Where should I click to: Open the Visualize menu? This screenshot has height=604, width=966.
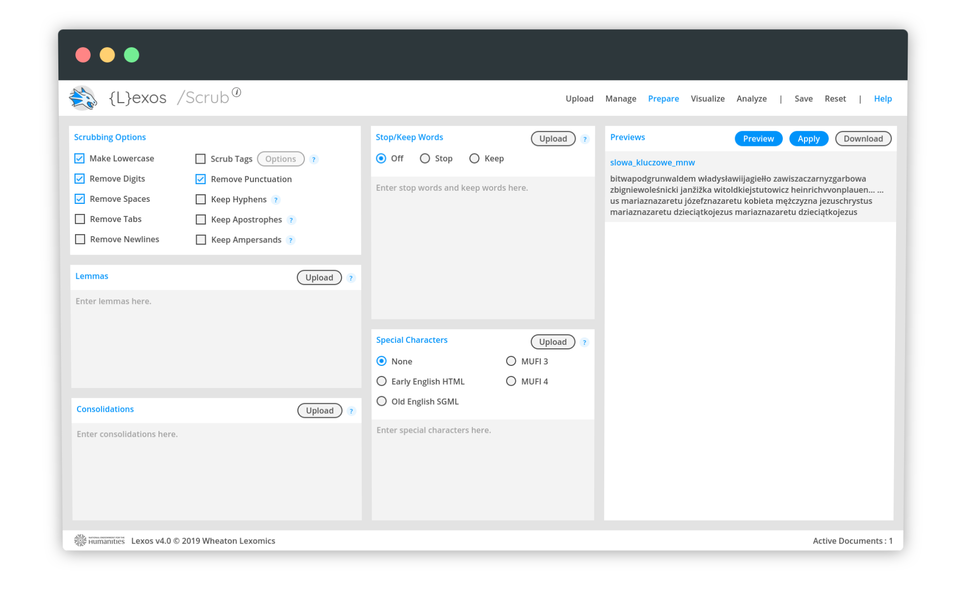708,99
